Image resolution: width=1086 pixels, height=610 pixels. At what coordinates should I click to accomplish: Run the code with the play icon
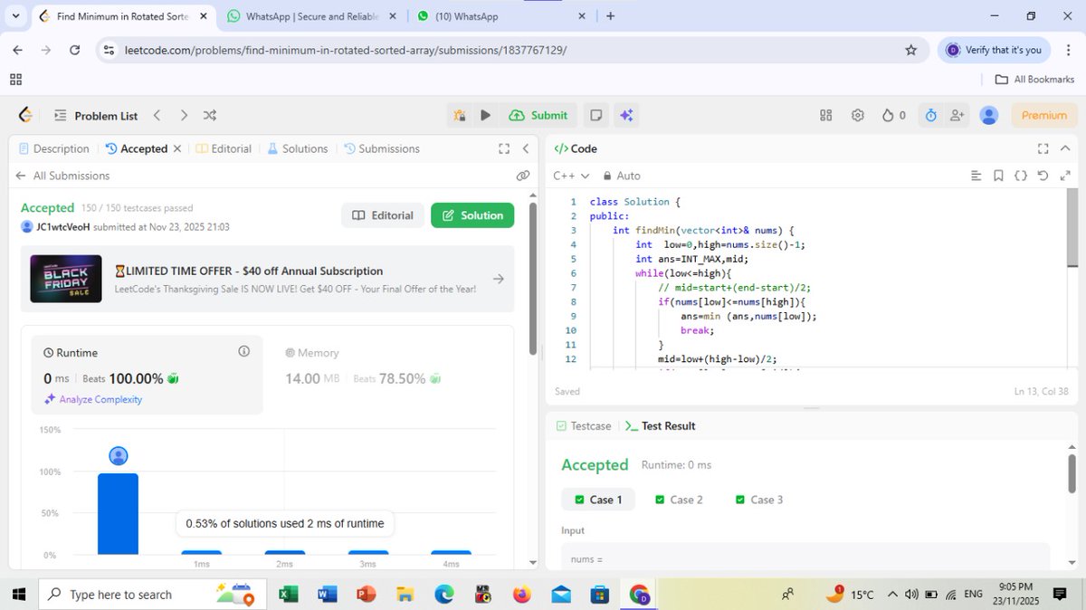coord(486,115)
